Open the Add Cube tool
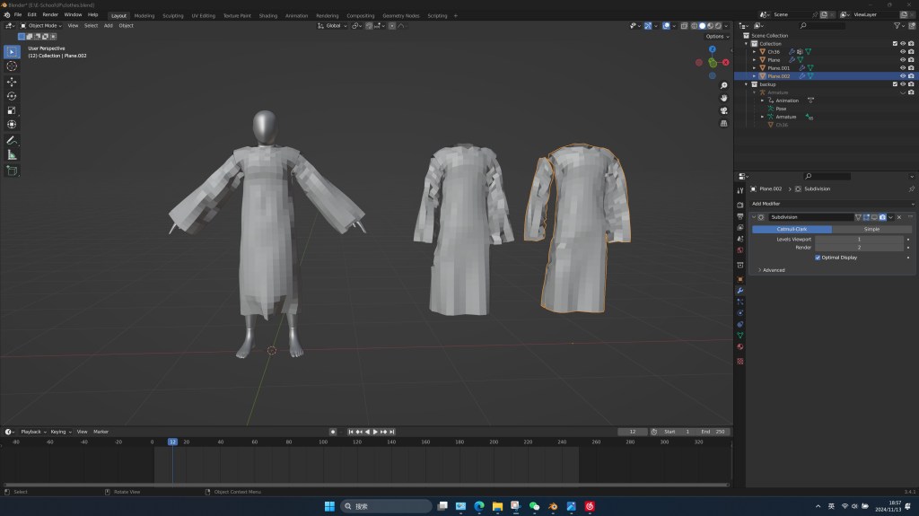919x516 pixels. [12, 171]
